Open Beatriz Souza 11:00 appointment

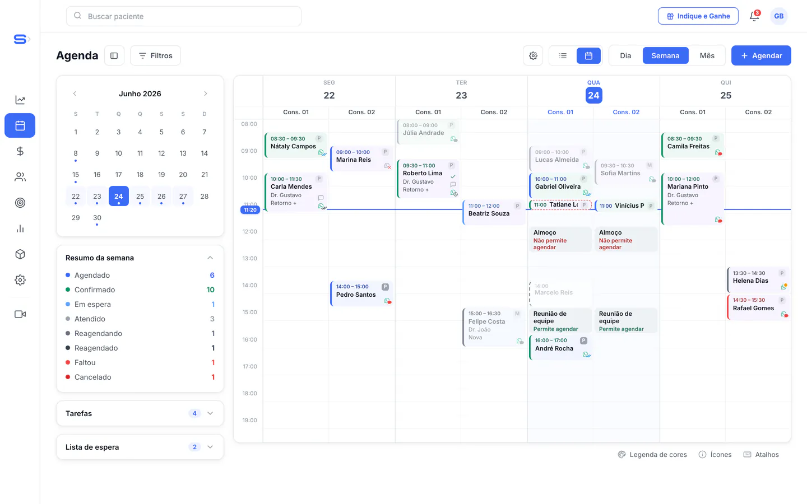pos(494,212)
